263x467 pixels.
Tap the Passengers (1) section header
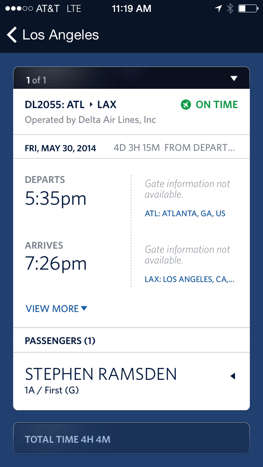tap(131, 340)
